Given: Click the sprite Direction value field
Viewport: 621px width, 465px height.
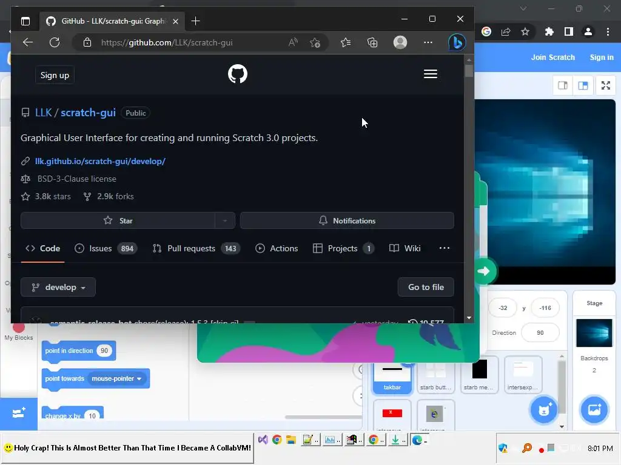Looking at the screenshot, I should click(x=540, y=333).
